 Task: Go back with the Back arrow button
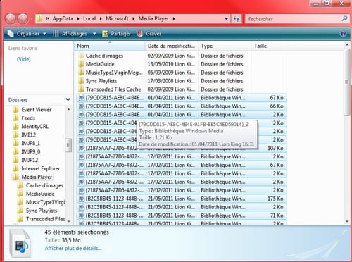[11, 18]
